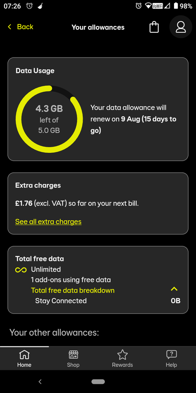Open the shopping bag basket icon

click(154, 27)
